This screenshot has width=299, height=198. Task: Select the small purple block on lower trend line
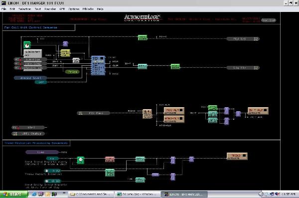click(155, 175)
